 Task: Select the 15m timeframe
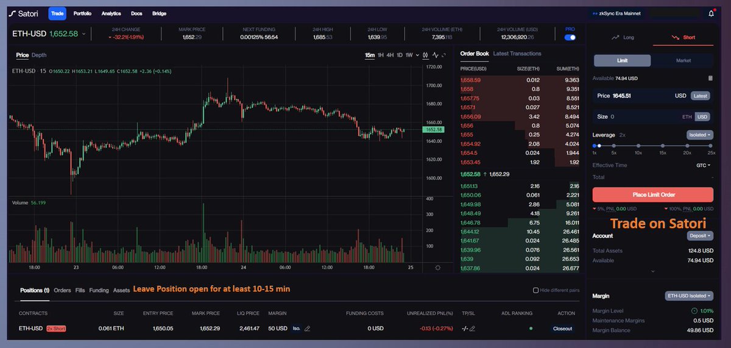(x=370, y=55)
